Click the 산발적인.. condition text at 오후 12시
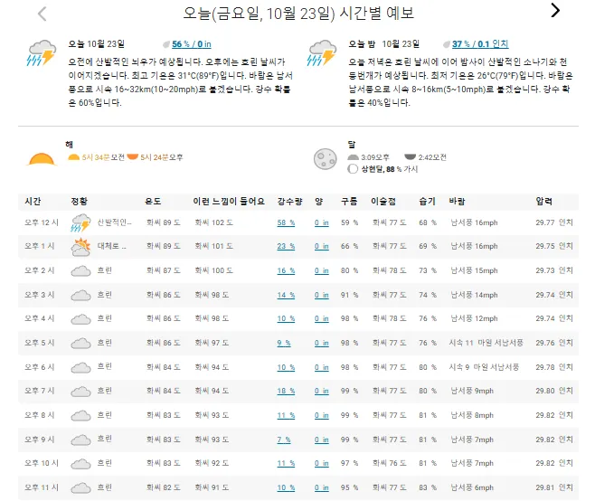595x501 pixels. coord(114,222)
